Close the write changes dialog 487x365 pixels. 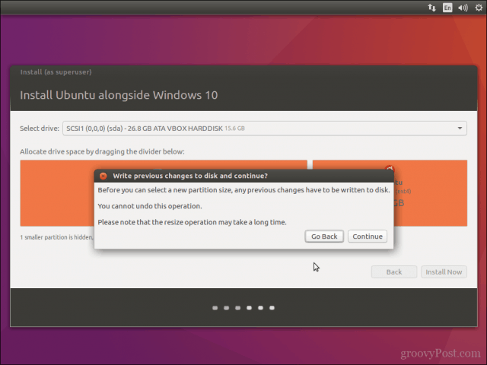click(x=103, y=176)
